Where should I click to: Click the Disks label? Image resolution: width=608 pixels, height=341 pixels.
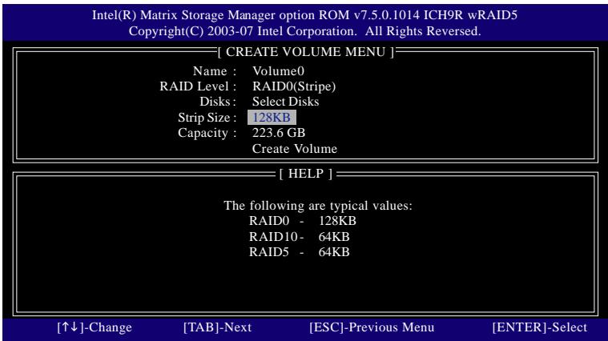[x=218, y=102]
